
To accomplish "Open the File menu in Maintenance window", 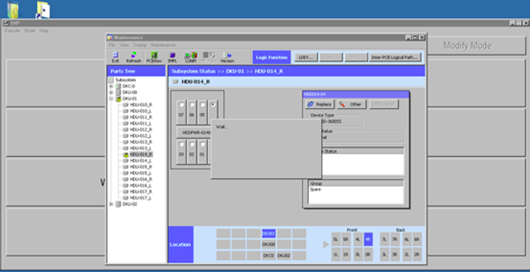I will [x=112, y=45].
